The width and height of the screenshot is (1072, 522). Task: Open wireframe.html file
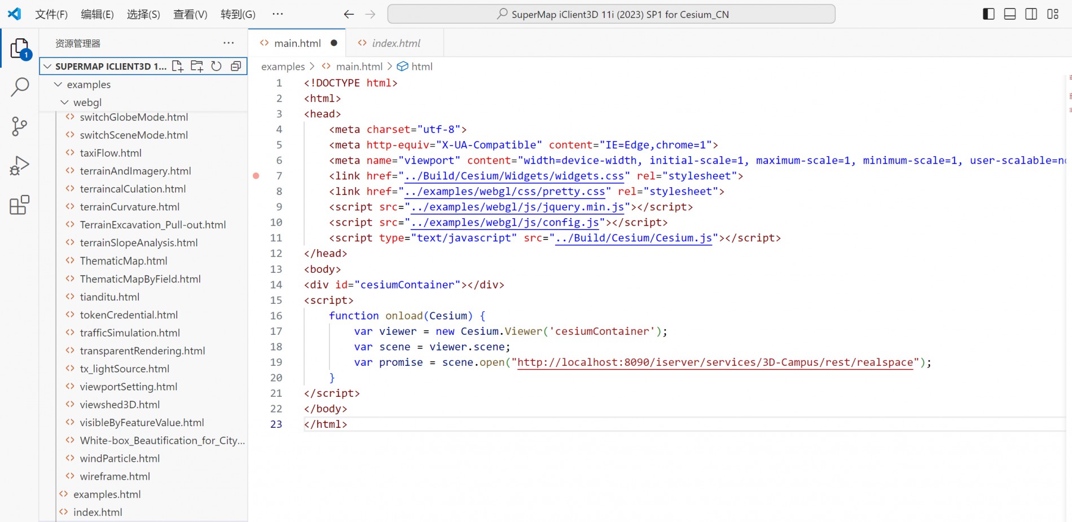click(115, 477)
